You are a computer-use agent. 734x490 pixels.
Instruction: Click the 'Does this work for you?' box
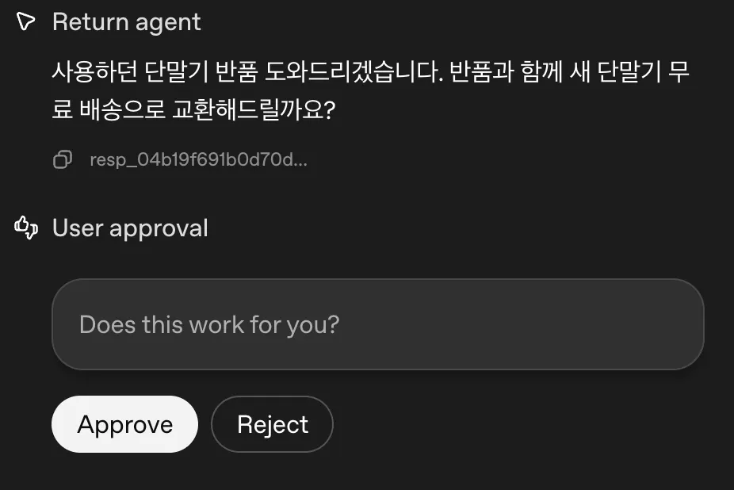point(378,324)
